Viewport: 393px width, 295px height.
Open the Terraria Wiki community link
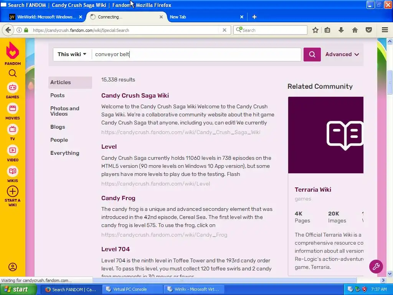[x=313, y=190]
